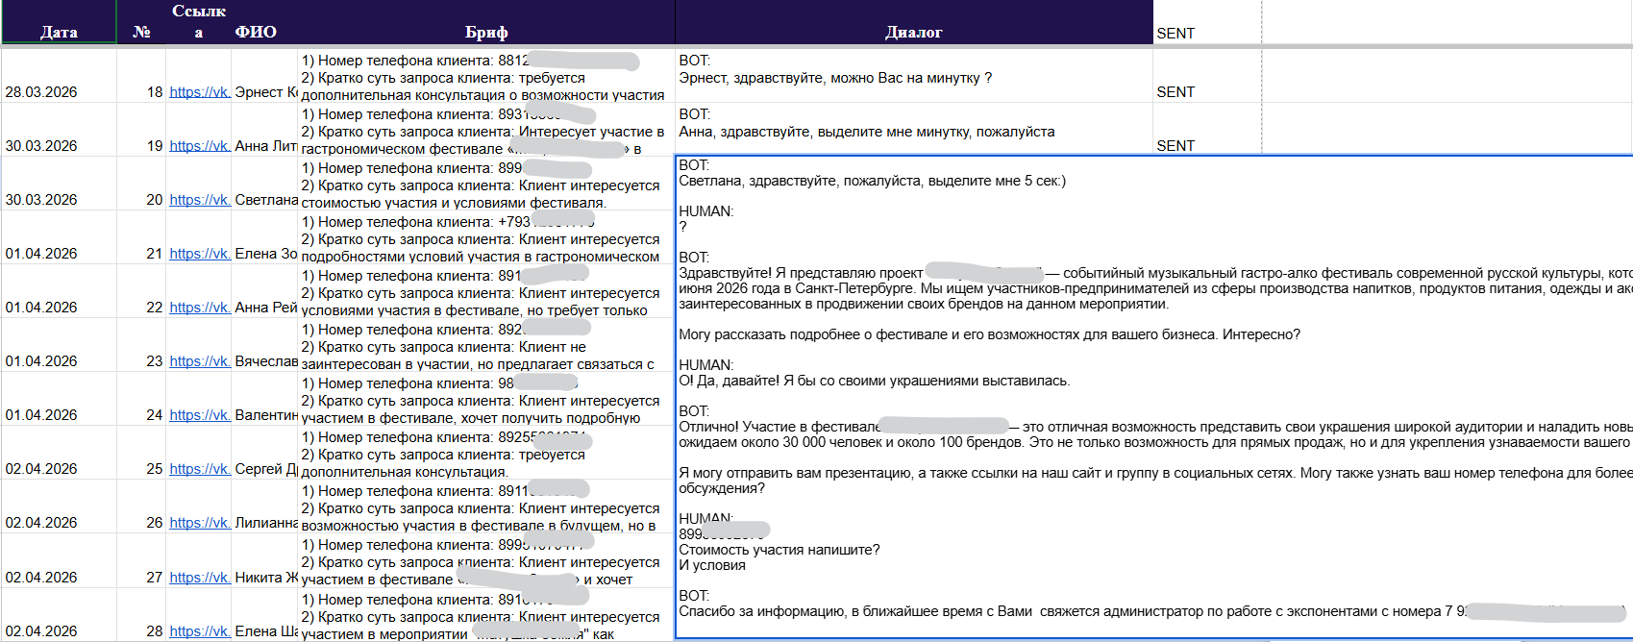Screen dimensions: 1633x642
Task: Select the № column header
Action: 141,22
